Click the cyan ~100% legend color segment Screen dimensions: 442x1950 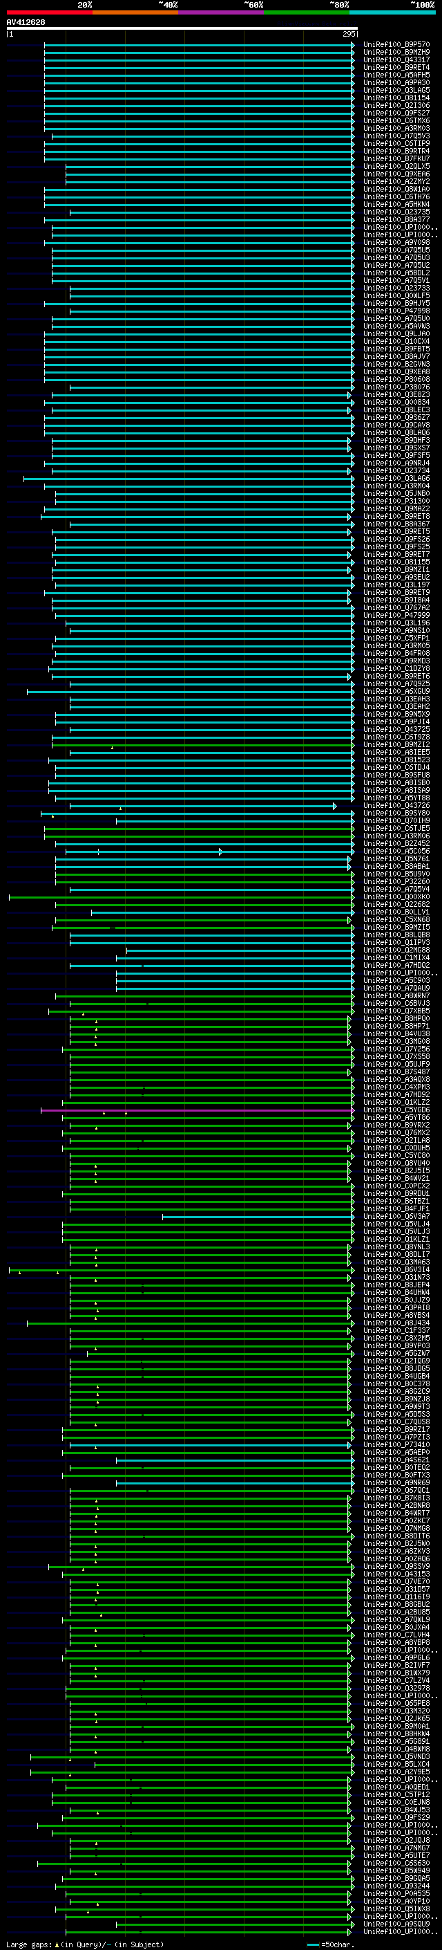[392, 13]
